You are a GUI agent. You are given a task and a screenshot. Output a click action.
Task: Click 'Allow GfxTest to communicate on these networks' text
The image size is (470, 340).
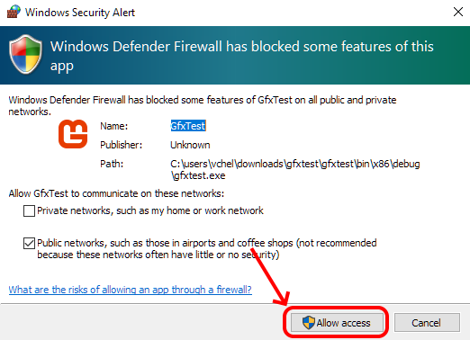[116, 193]
